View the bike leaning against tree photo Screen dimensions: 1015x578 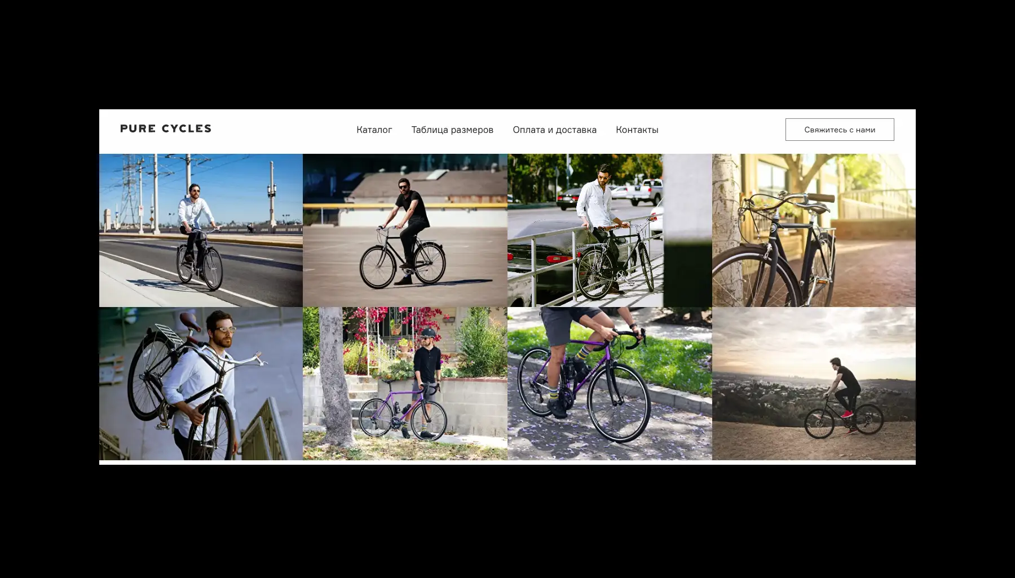tap(814, 230)
